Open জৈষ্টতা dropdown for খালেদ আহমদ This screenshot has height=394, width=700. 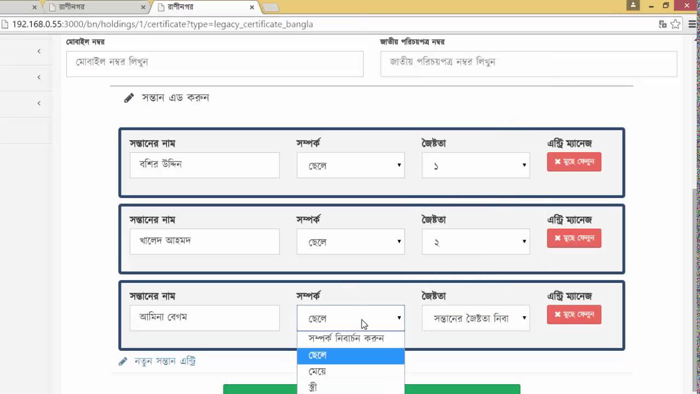click(475, 241)
